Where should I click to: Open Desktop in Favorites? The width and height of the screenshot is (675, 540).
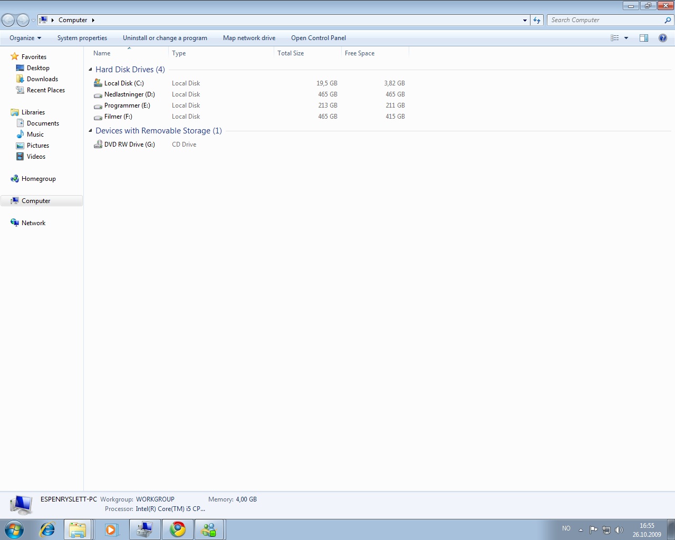point(38,68)
